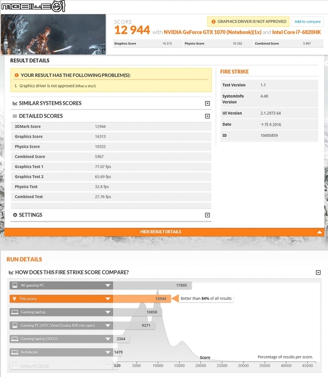Image resolution: width=328 pixels, height=377 pixels.
Task: Click the up arrow on Hide Result Details bar
Action: [319, 232]
